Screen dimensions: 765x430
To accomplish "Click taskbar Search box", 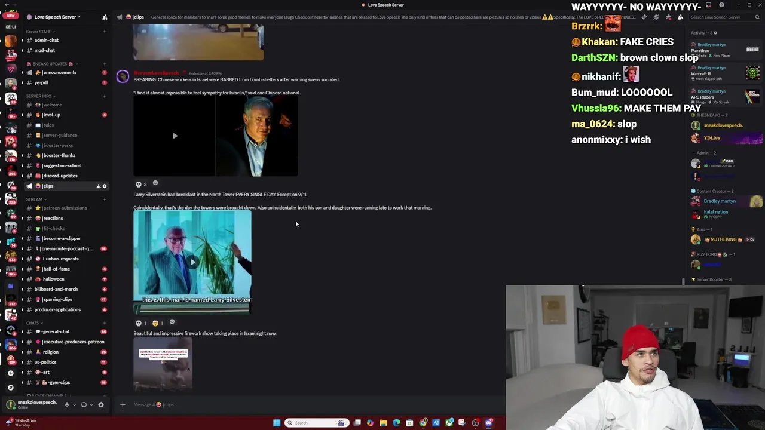I will (317, 423).
